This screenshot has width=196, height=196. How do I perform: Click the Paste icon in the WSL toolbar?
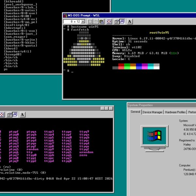pos(102,22)
